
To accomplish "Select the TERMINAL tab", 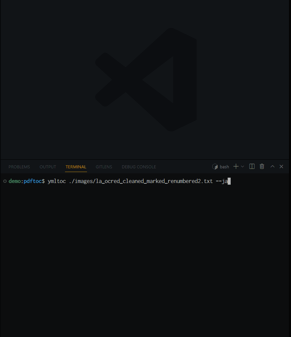I will (76, 167).
